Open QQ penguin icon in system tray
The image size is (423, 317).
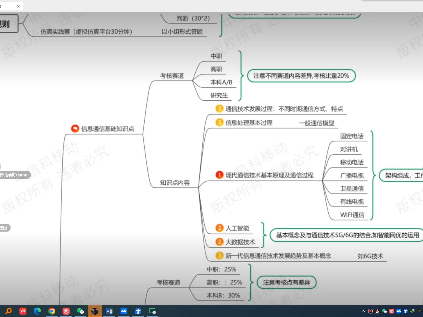[x=377, y=311]
